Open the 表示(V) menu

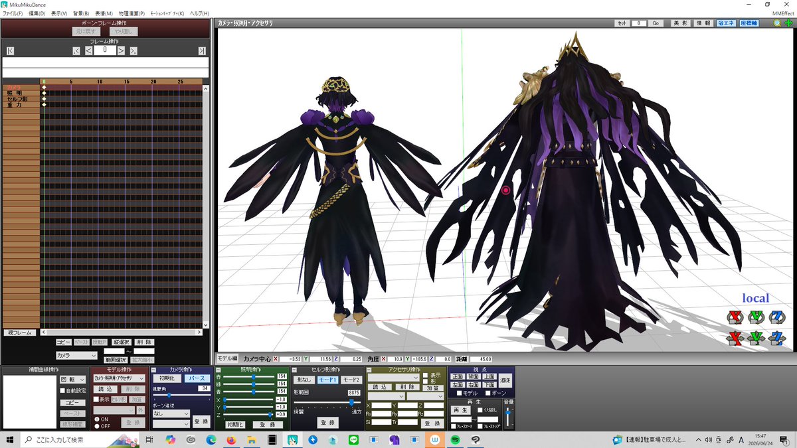(x=59, y=13)
